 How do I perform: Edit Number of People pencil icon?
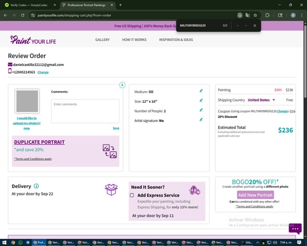pos(201,110)
